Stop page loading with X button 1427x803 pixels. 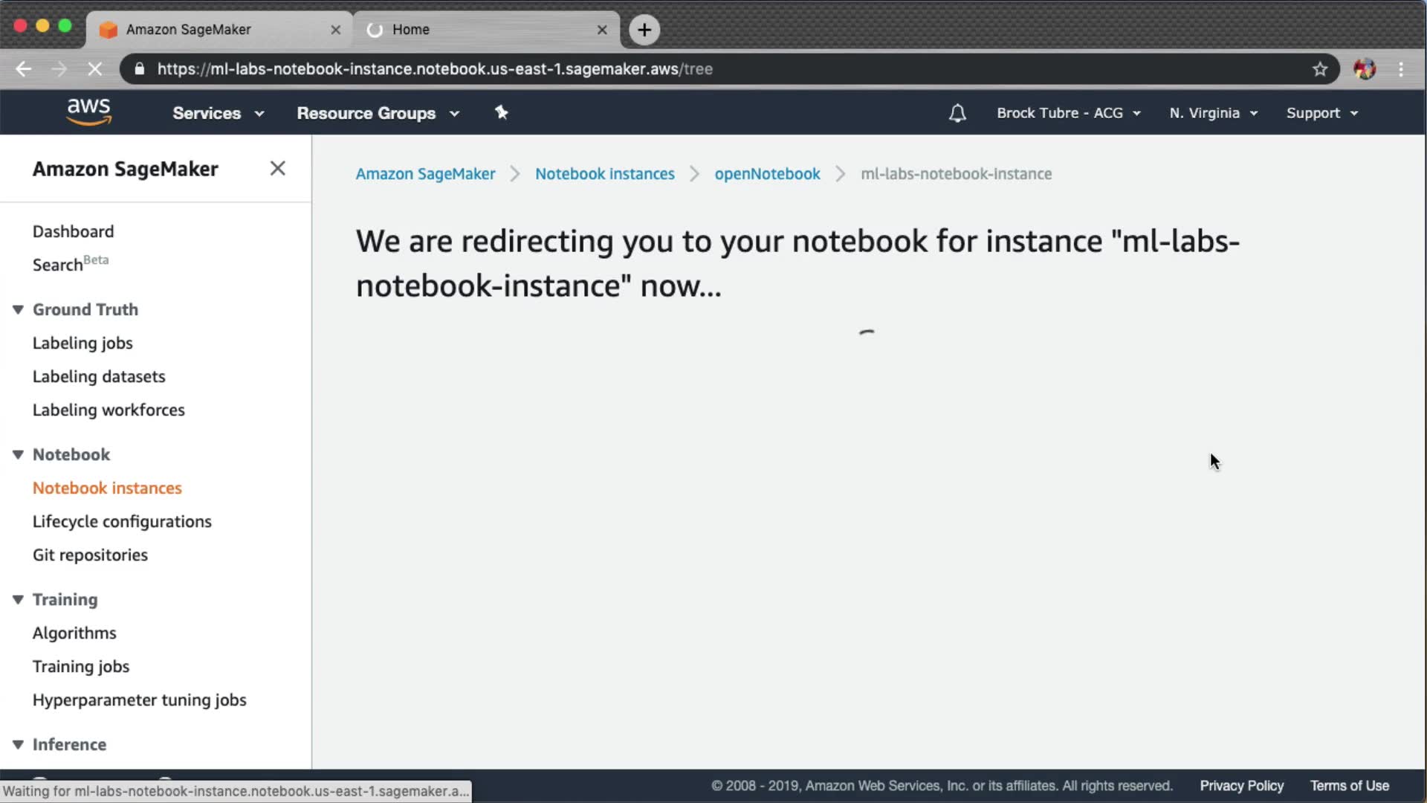coord(94,69)
